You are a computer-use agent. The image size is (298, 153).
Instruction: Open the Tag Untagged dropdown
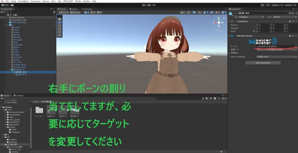(x=251, y=17)
